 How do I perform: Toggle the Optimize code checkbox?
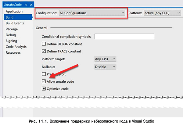click(x=44, y=89)
